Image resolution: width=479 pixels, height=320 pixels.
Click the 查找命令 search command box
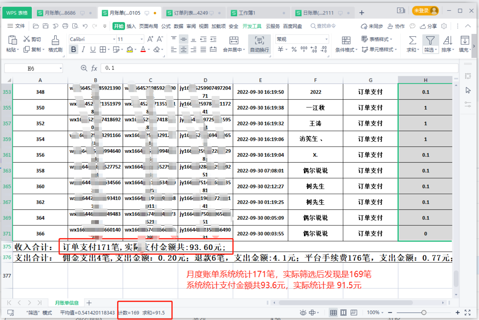coord(323,26)
